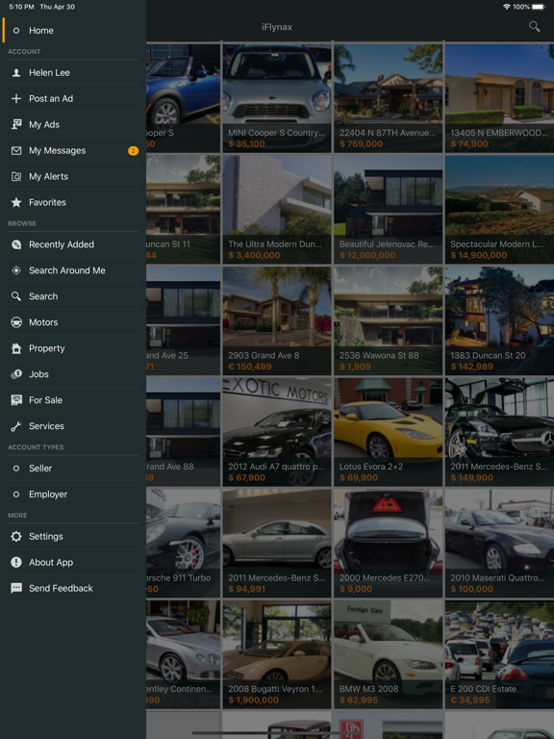Open About App entry
This screenshot has height=739, width=554.
tap(73, 562)
